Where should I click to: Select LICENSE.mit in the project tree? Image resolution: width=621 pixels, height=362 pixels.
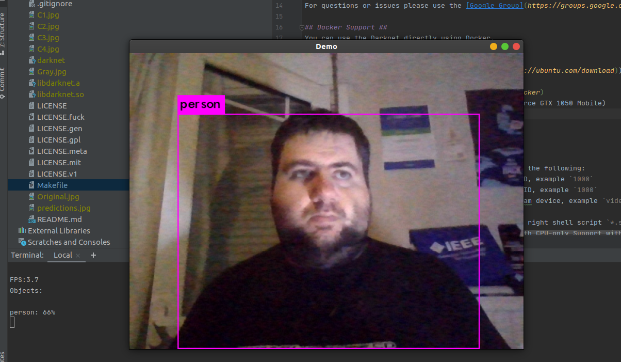pos(59,162)
